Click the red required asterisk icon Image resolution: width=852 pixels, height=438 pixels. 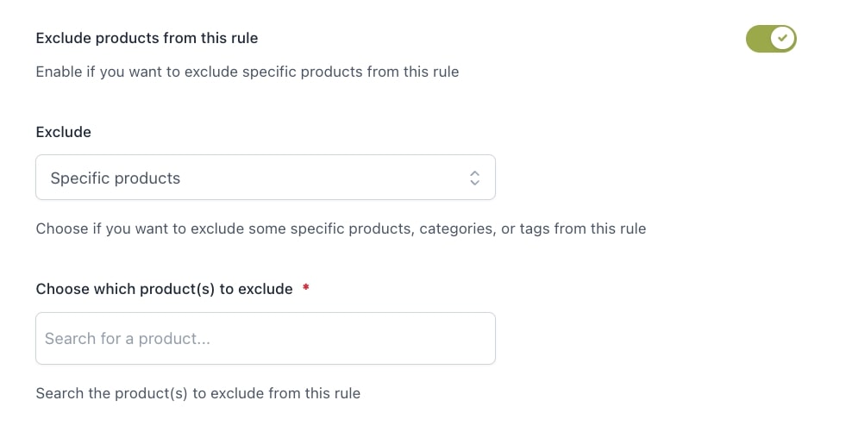[x=306, y=287]
